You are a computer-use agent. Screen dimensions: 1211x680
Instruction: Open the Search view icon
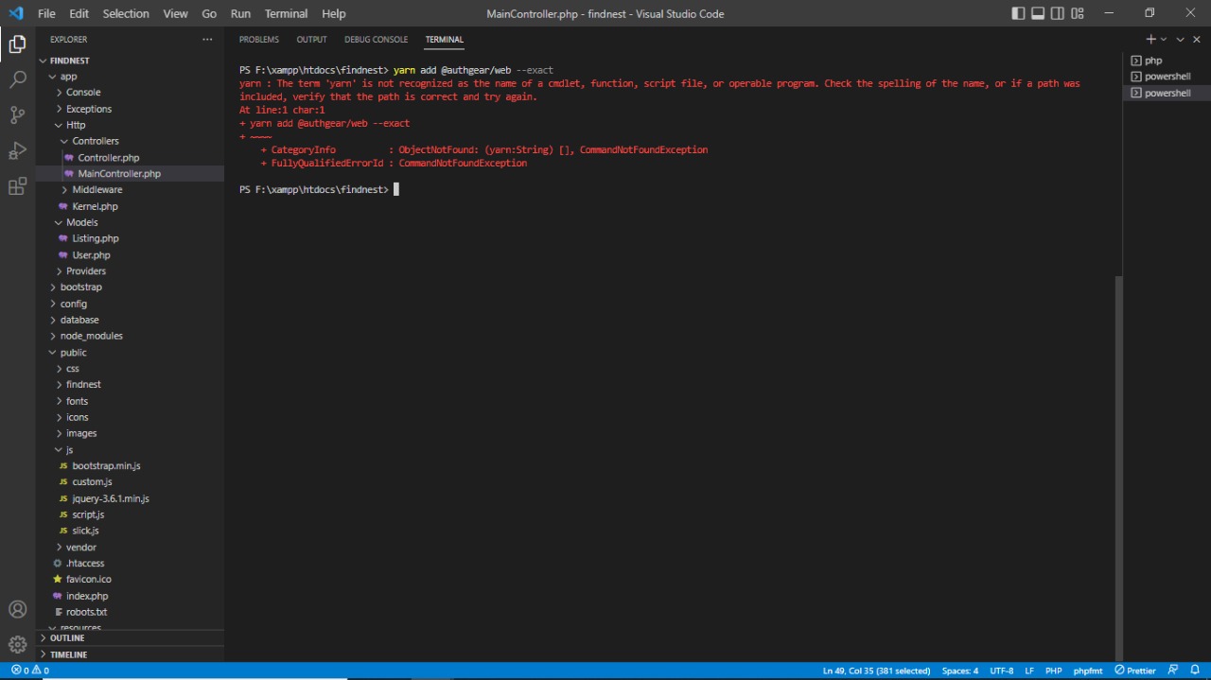tap(17, 79)
